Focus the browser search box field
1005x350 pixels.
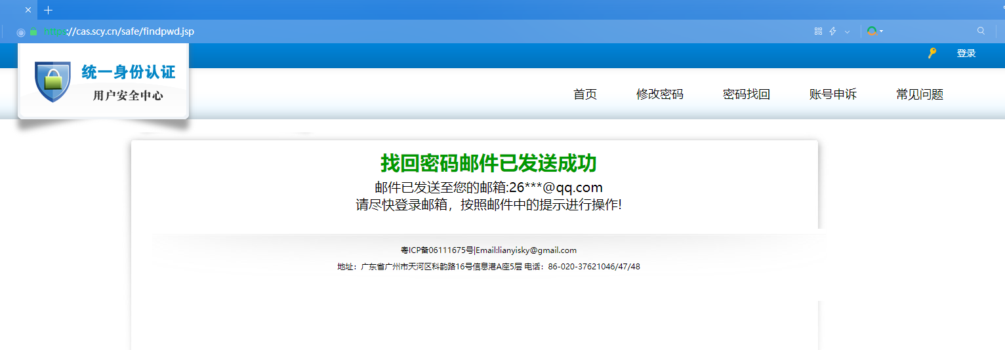pos(928,31)
